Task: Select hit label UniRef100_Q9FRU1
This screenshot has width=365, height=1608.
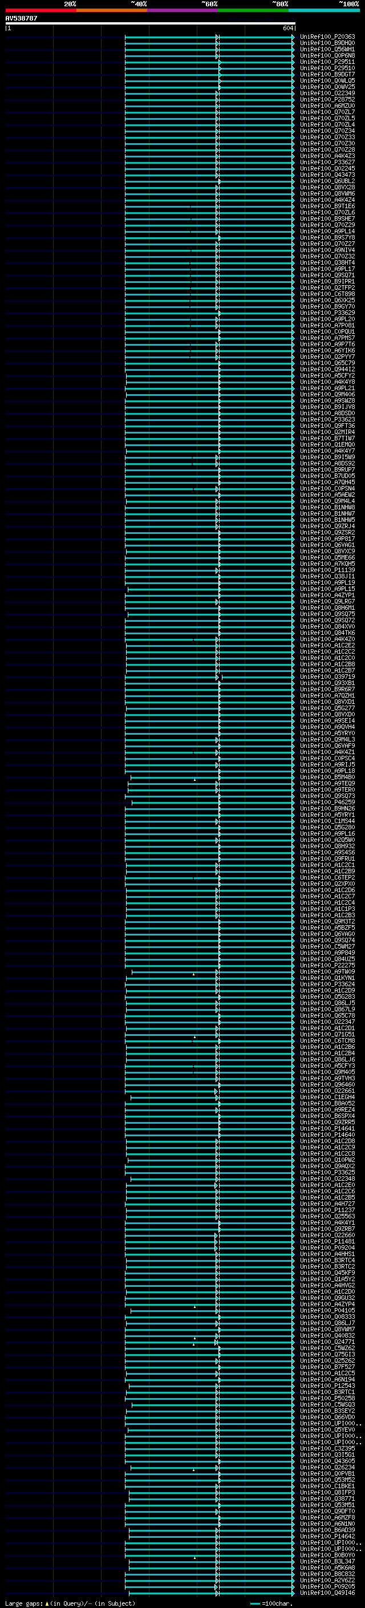Action: click(x=327, y=859)
